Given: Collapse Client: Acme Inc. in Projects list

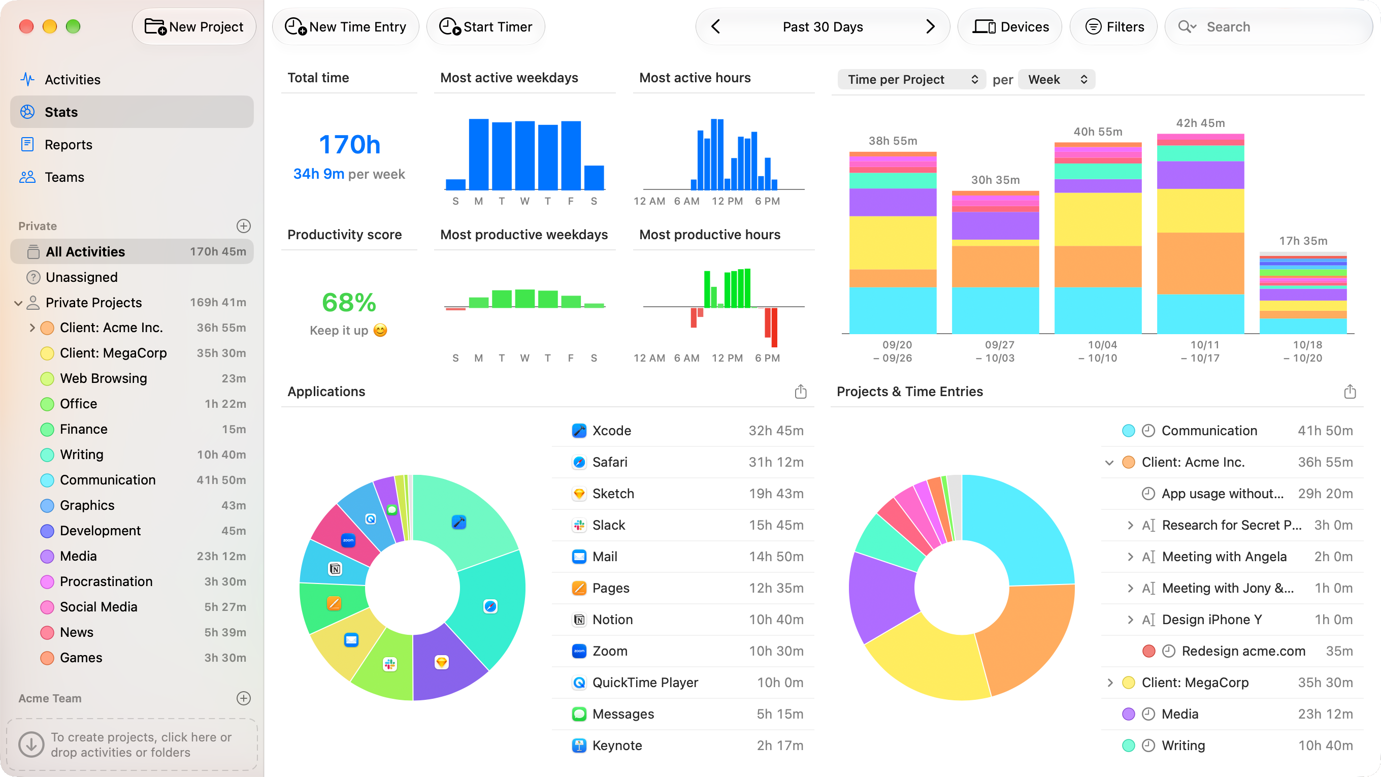Looking at the screenshot, I should 1109,462.
